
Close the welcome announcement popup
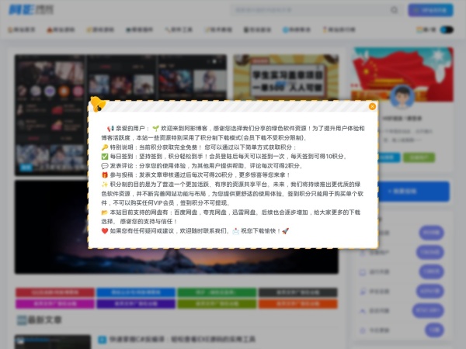click(372, 106)
